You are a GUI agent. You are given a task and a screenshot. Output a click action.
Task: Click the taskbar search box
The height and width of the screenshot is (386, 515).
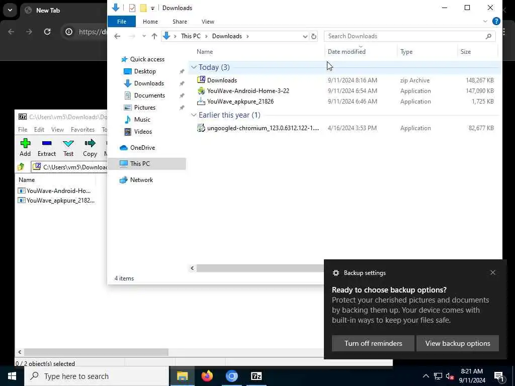click(x=97, y=376)
